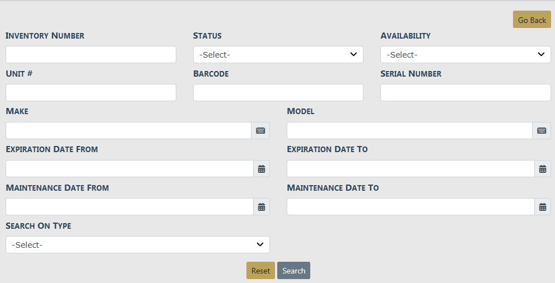Focus the Serial Number input field

pos(465,92)
